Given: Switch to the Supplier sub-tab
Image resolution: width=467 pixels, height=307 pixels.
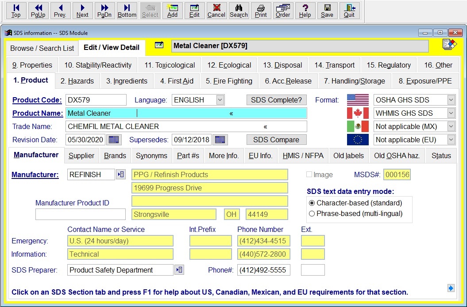Looking at the screenshot, I should [81, 156].
